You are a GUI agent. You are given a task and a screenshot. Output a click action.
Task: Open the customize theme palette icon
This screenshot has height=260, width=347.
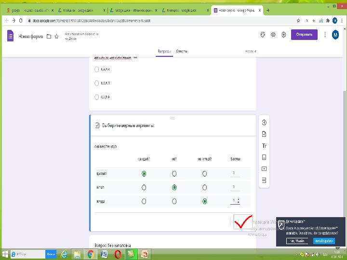click(263, 35)
